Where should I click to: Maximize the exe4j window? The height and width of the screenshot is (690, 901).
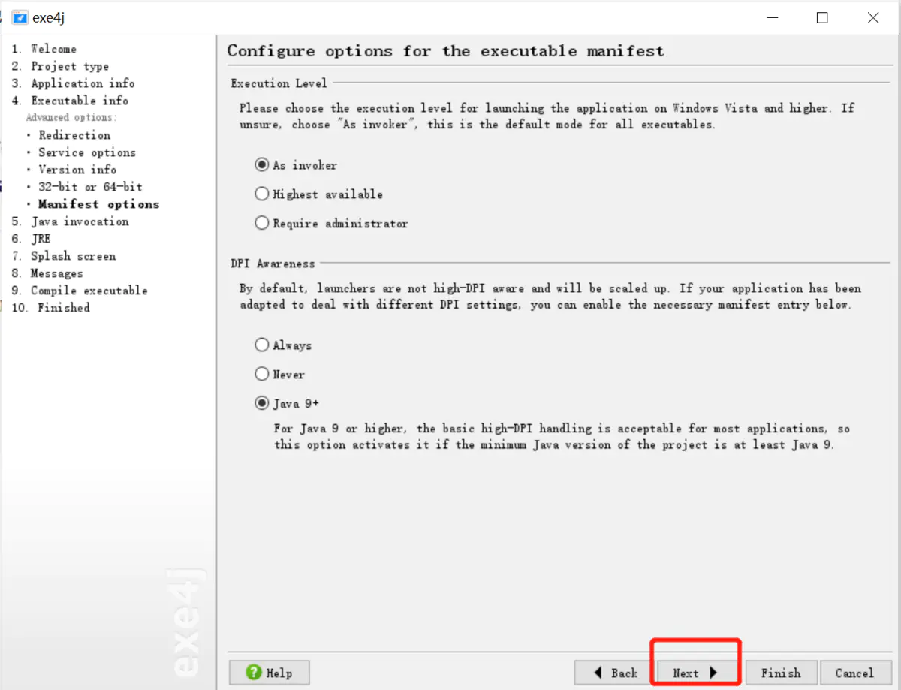[822, 18]
